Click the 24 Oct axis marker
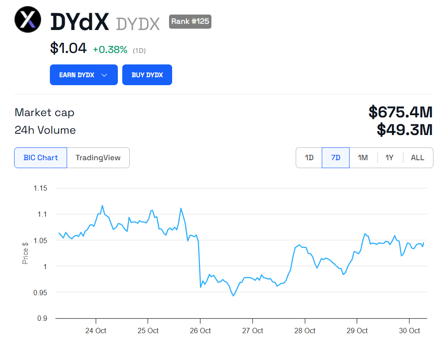448x342 pixels. (96, 331)
